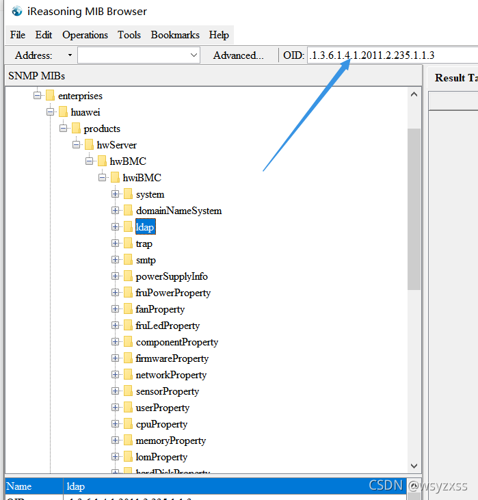Open the Help menu
The width and height of the screenshot is (478, 500).
tap(219, 35)
